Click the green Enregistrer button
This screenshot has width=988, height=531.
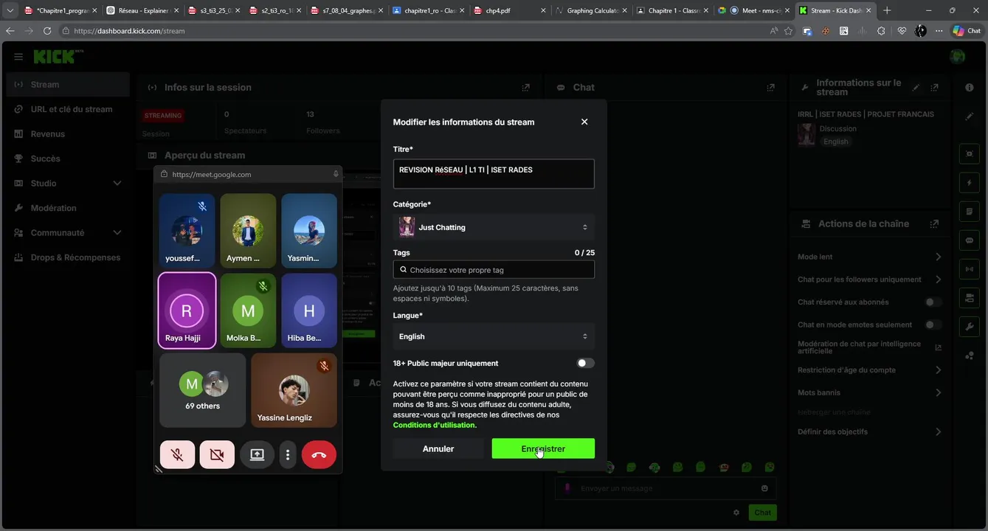click(x=543, y=448)
